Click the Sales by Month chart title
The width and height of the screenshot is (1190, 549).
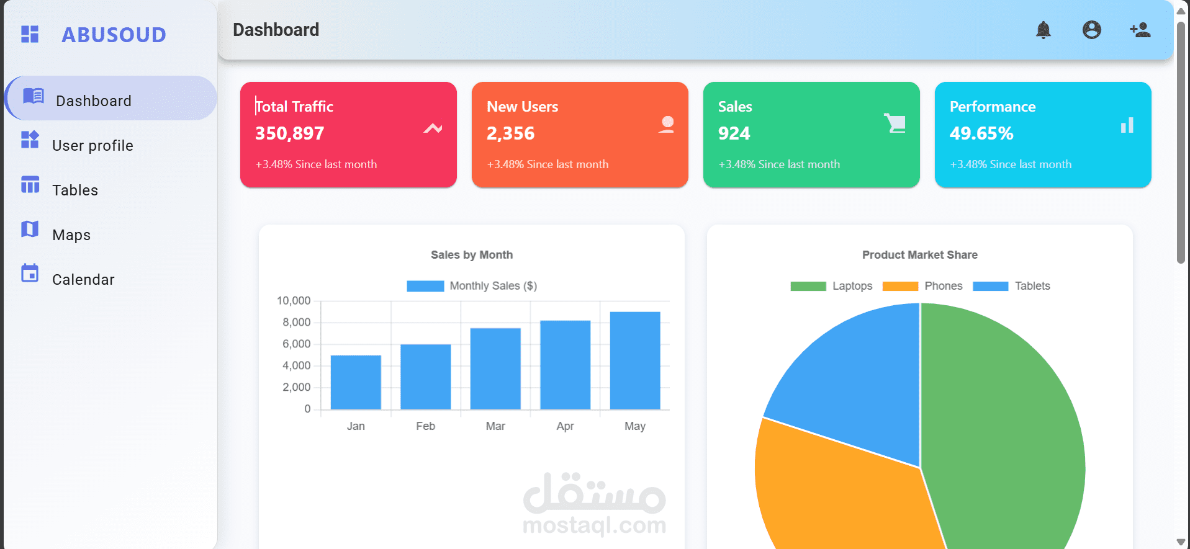472,255
